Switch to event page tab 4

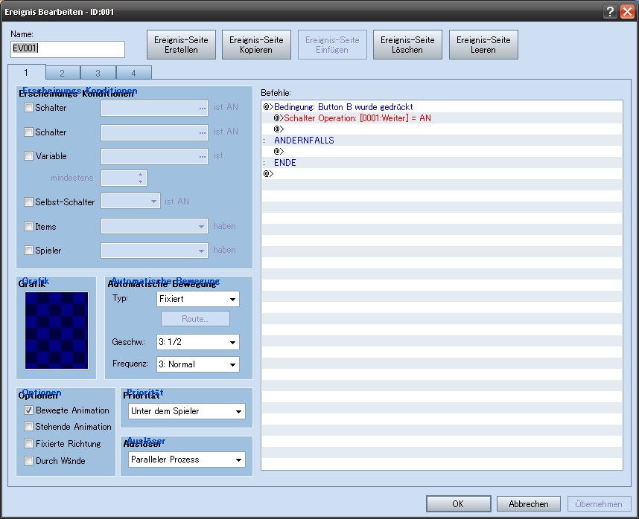point(133,73)
